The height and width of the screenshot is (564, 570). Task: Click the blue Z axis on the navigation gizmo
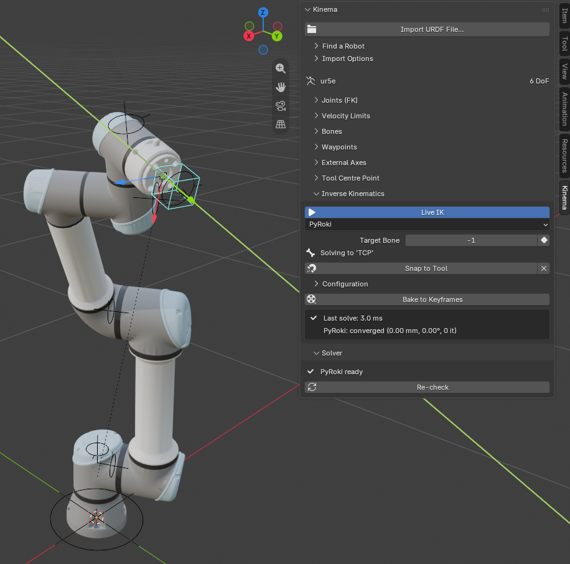263,12
